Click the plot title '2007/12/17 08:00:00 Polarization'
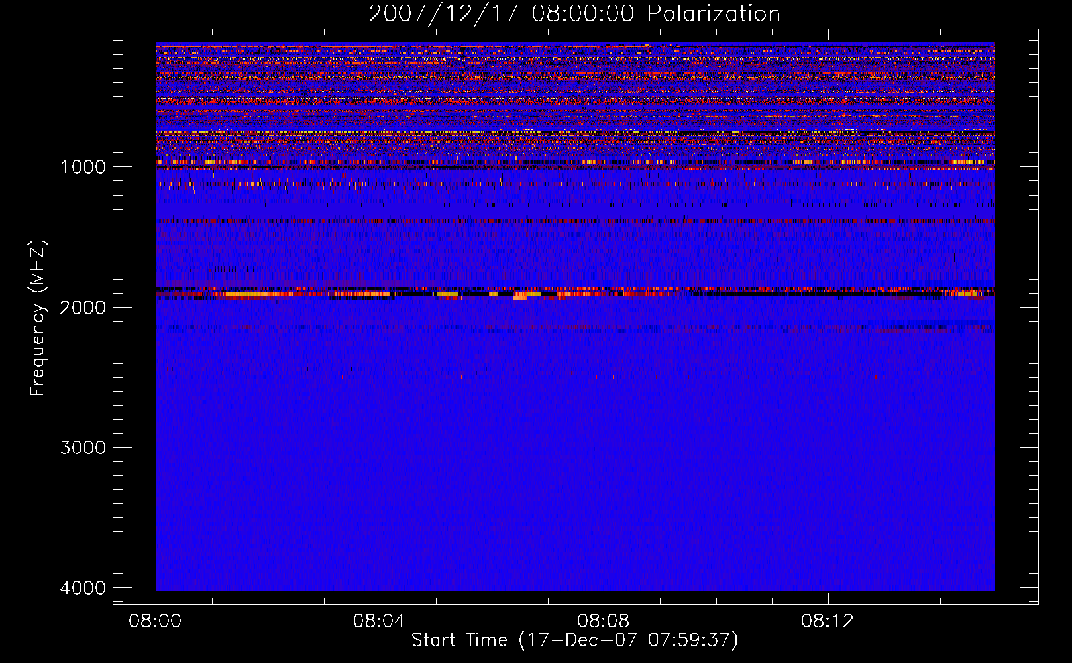1072x663 pixels. [574, 14]
